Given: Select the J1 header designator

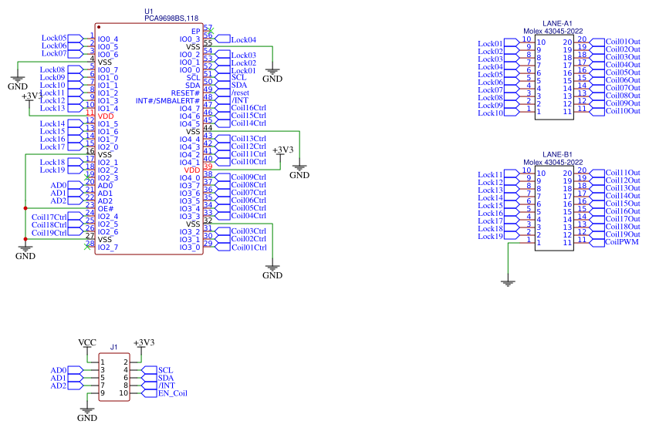Looking at the screenshot, I should tap(113, 348).
